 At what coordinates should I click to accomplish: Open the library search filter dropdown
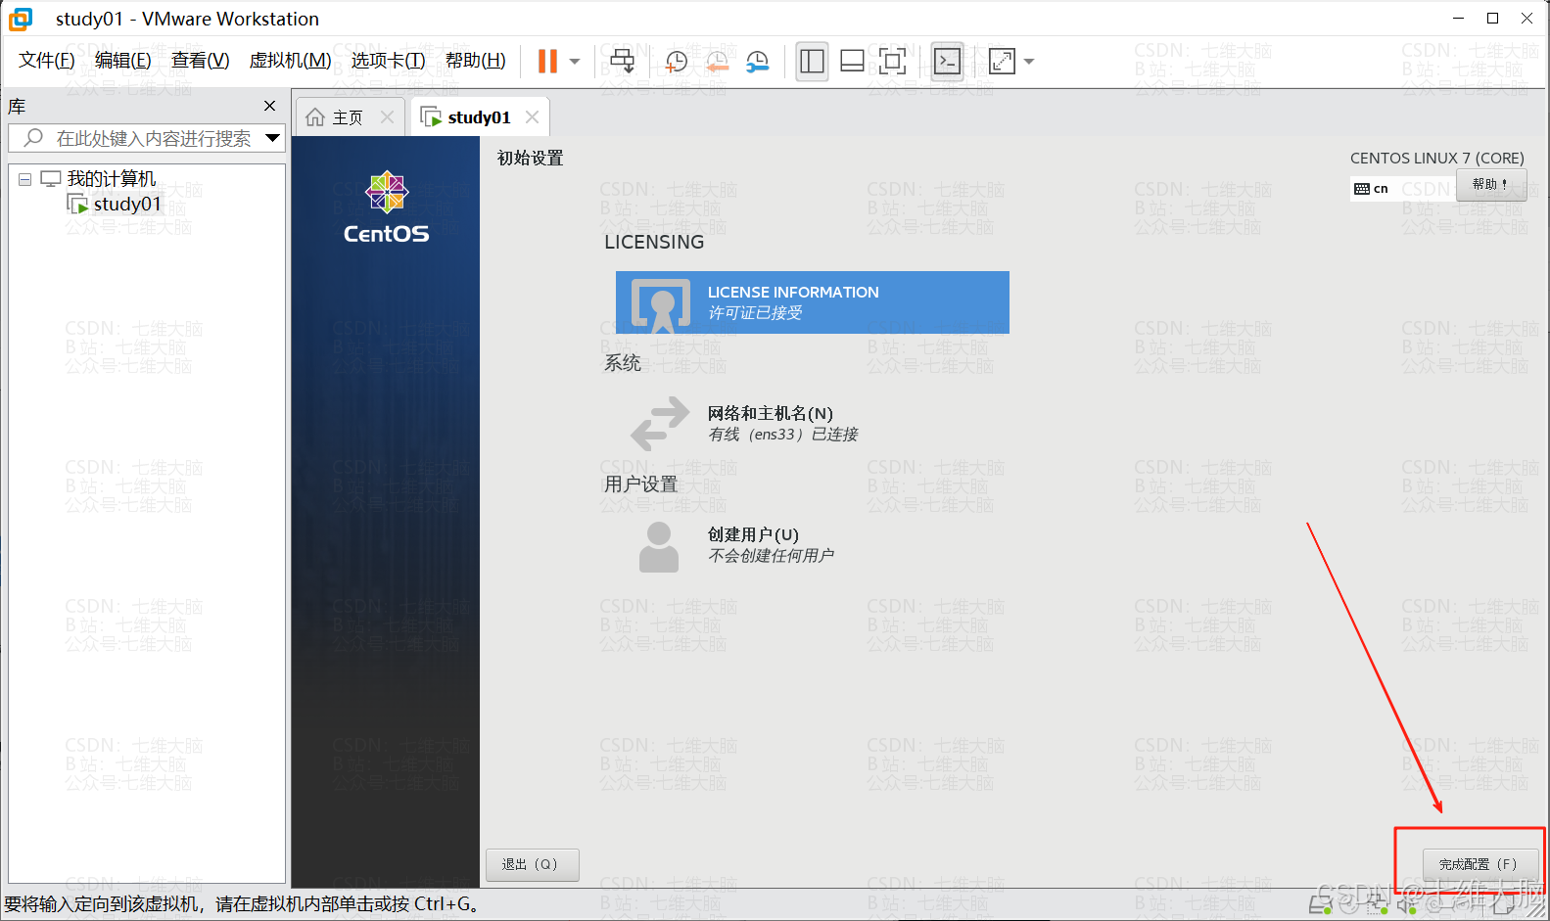(273, 139)
